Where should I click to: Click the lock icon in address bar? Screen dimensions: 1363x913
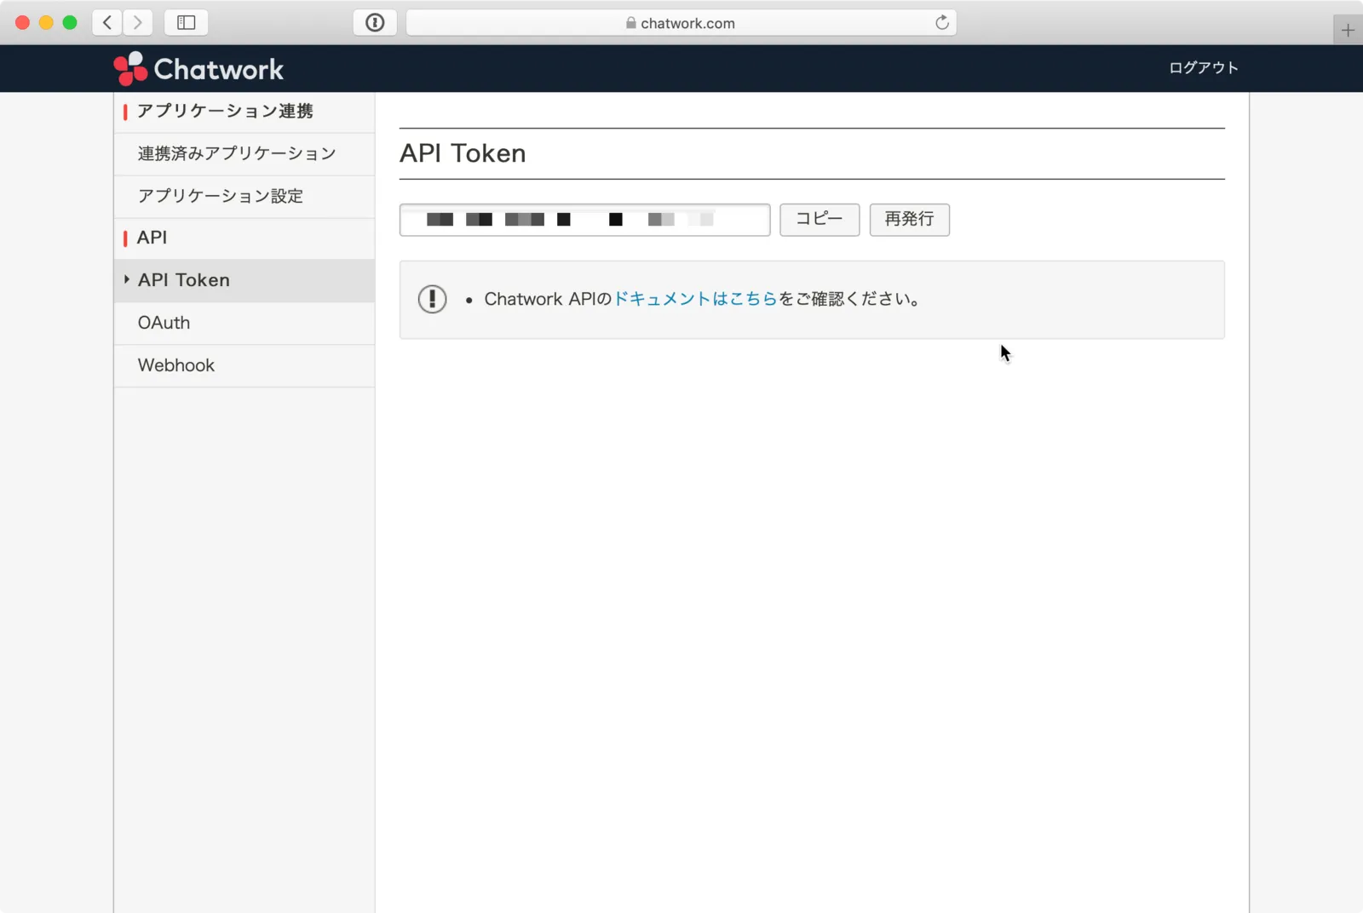pos(631,23)
